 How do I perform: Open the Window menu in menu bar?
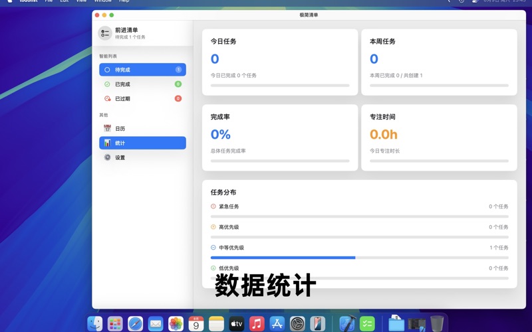[103, 1]
